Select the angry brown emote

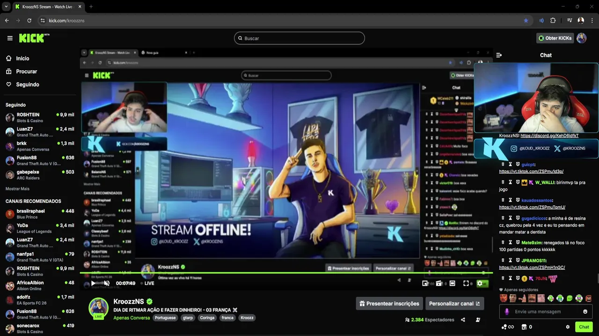coord(588,298)
